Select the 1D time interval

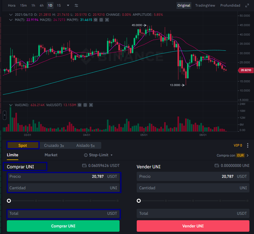pyautogui.click(x=50, y=5)
